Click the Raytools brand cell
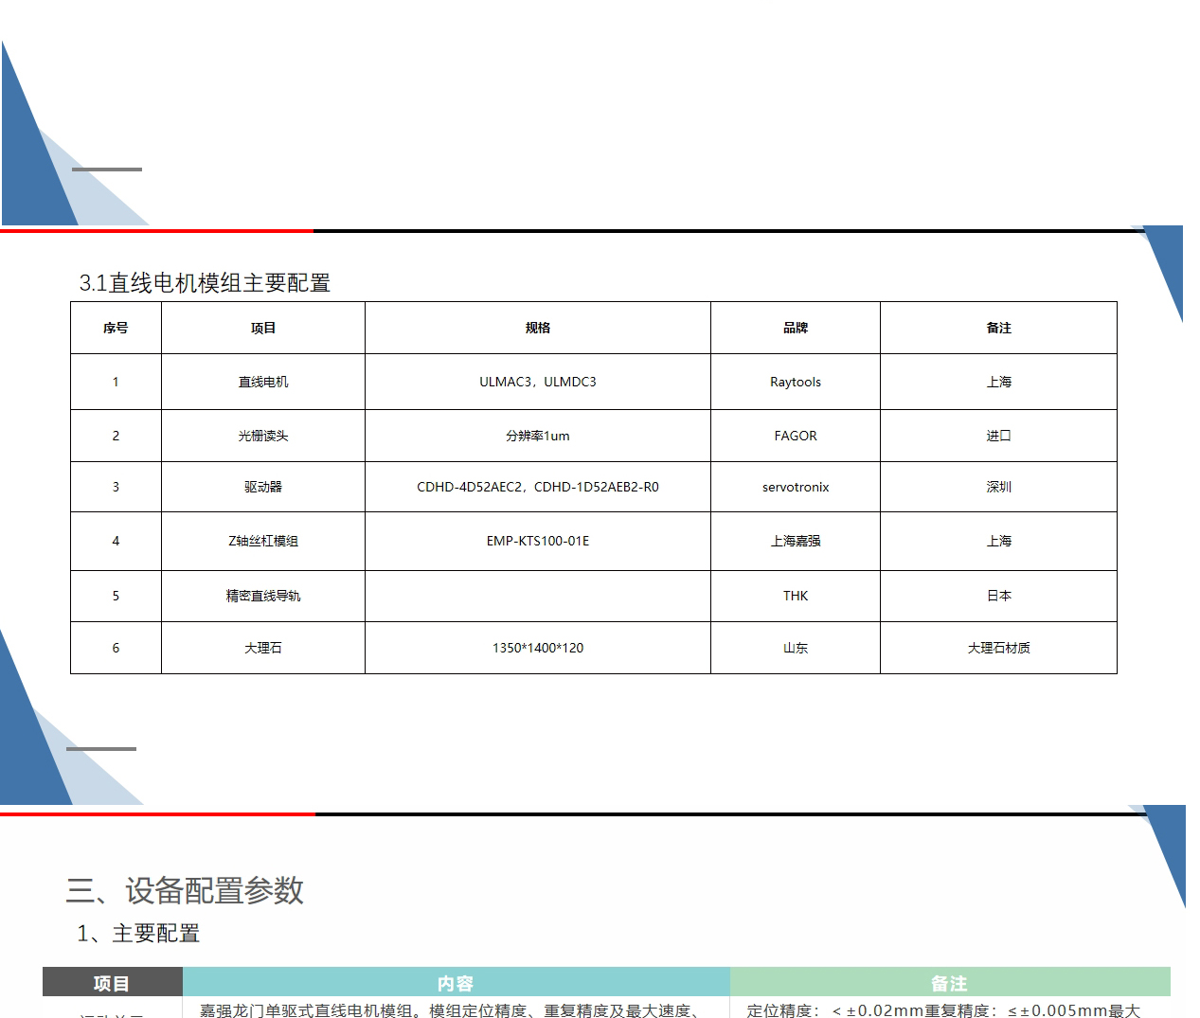 [x=795, y=382]
